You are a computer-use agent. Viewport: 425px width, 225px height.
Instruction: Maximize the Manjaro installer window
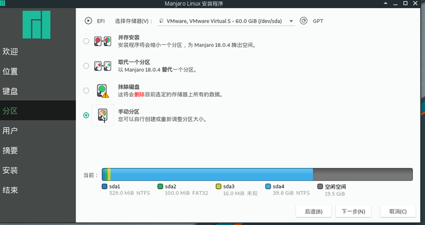405,3
